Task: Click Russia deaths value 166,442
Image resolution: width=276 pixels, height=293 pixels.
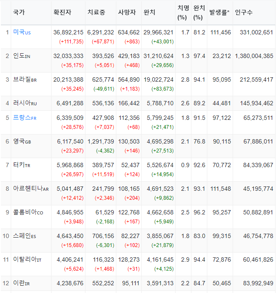Action: click(x=129, y=104)
